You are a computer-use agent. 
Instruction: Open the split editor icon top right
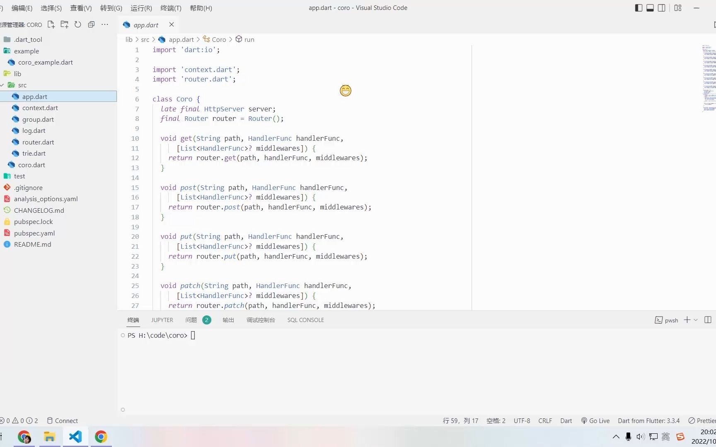tap(714, 25)
